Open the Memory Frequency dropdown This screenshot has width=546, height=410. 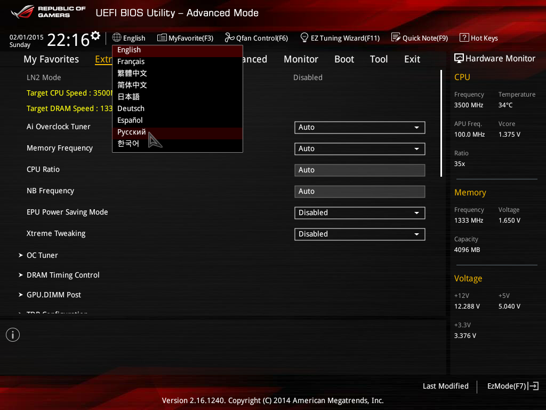(360, 149)
